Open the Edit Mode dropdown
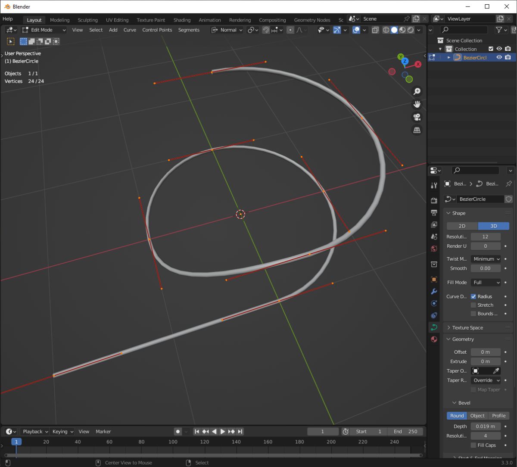The height and width of the screenshot is (467, 517). 44,30
